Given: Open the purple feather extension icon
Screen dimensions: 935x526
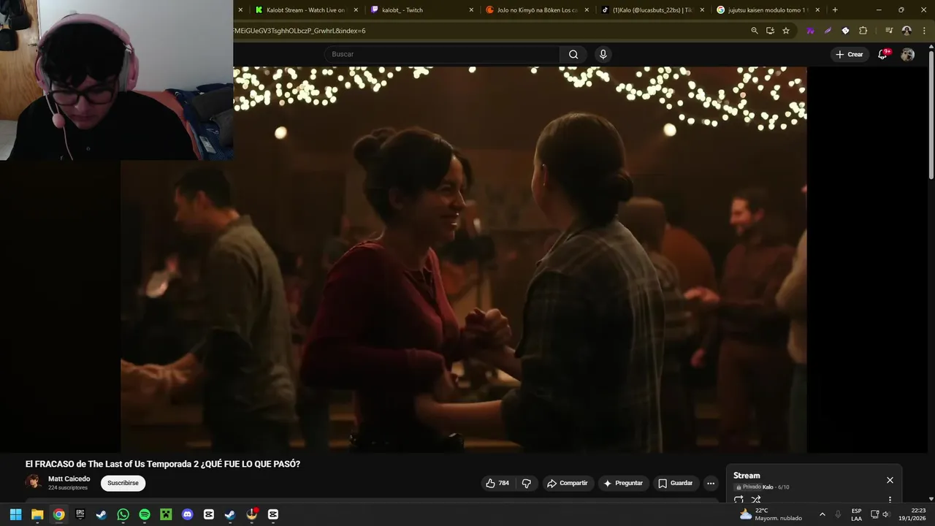Looking at the screenshot, I should coord(828,31).
